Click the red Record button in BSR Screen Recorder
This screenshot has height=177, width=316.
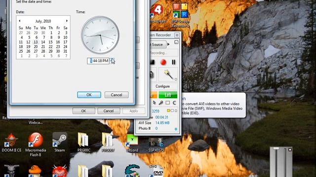click(163, 62)
